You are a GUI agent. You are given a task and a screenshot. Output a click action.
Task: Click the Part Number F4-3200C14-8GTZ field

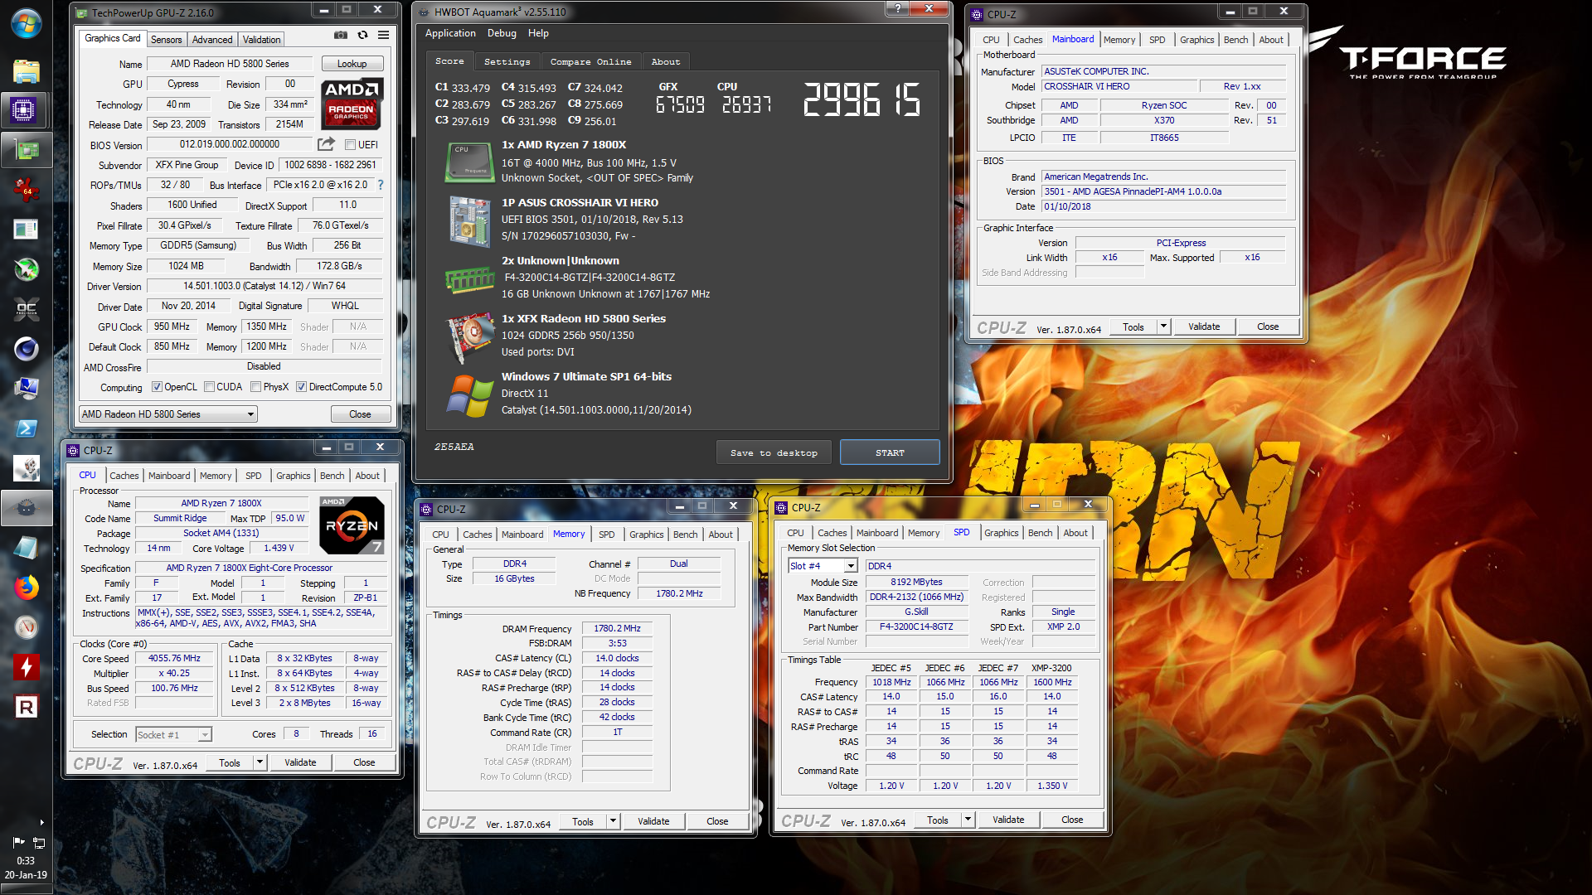pyautogui.click(x=916, y=627)
